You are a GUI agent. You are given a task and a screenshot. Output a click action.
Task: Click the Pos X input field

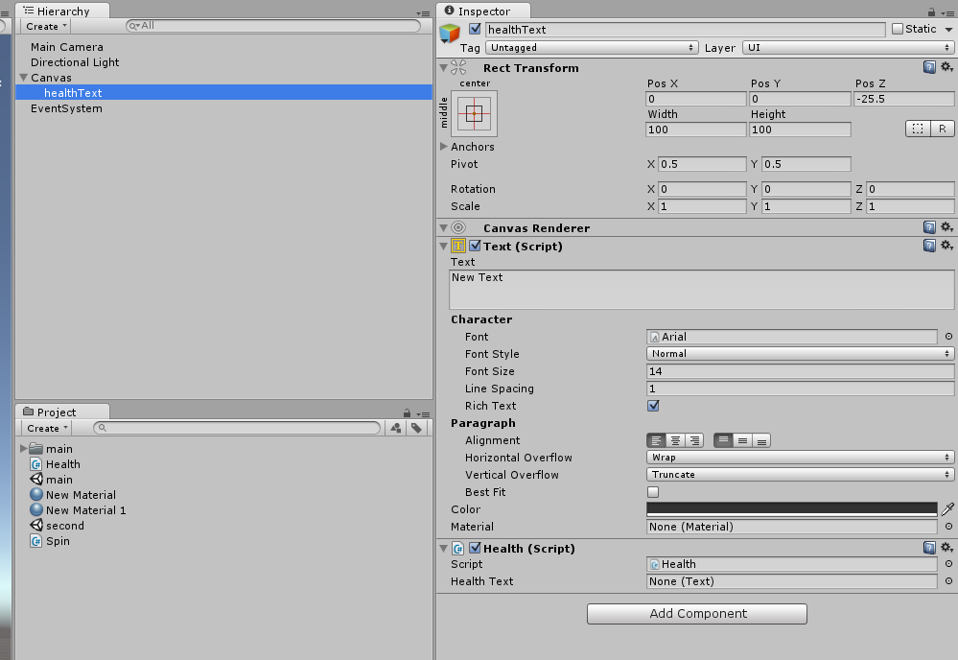point(695,99)
